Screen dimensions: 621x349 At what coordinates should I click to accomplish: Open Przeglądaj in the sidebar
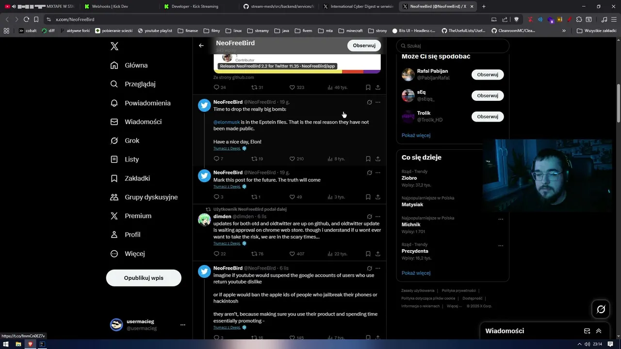pyautogui.click(x=133, y=84)
